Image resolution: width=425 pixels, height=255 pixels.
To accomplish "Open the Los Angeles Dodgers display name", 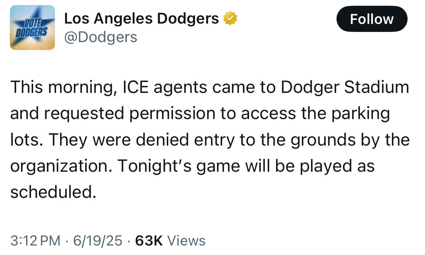I will (x=141, y=19).
